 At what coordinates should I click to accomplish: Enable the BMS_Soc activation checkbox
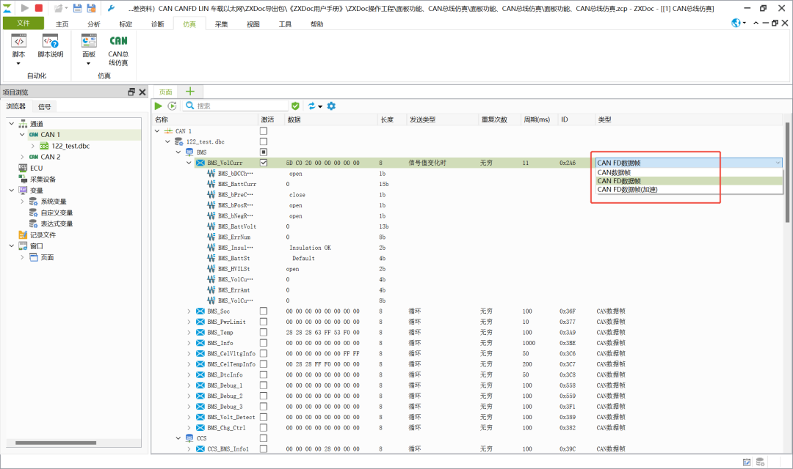(264, 311)
